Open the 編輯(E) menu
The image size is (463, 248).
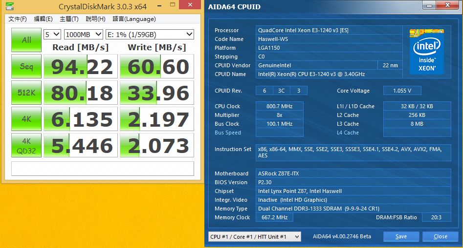pyautogui.click(x=43, y=19)
